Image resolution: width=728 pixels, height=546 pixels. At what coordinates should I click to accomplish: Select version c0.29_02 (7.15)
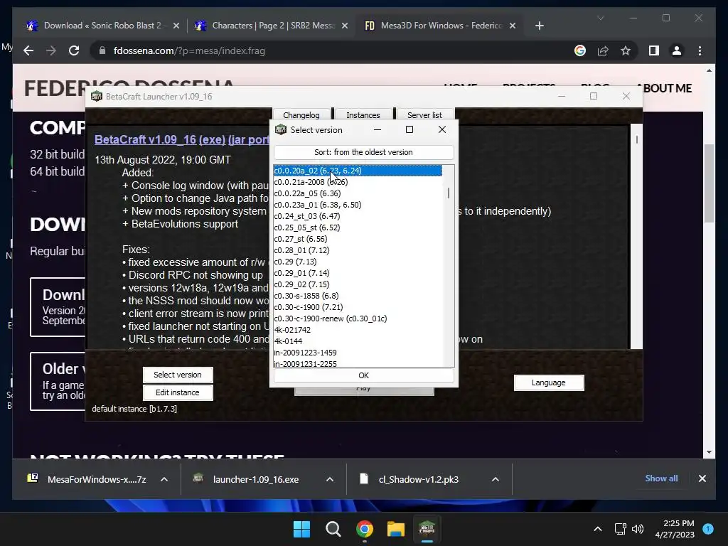pos(358,284)
